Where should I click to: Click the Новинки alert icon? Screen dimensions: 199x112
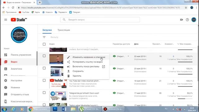[x=6, y=87]
